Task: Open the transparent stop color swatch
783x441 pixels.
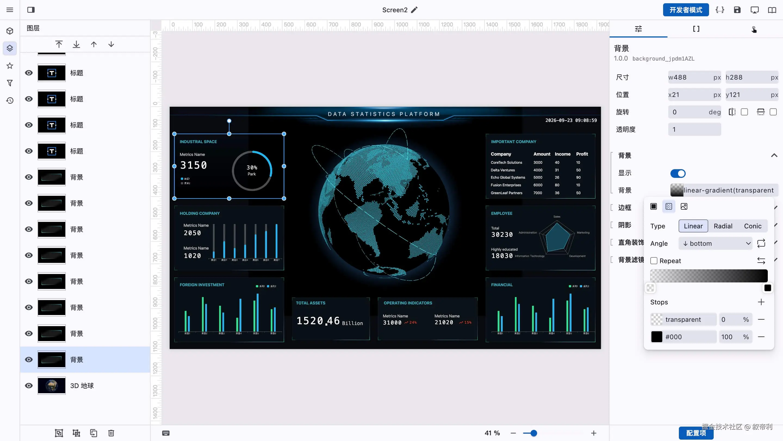Action: 657,319
